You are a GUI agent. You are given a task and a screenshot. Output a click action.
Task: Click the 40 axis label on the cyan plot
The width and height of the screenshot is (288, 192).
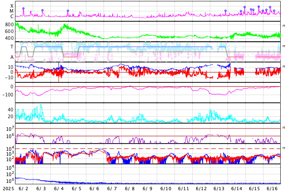[10, 110]
